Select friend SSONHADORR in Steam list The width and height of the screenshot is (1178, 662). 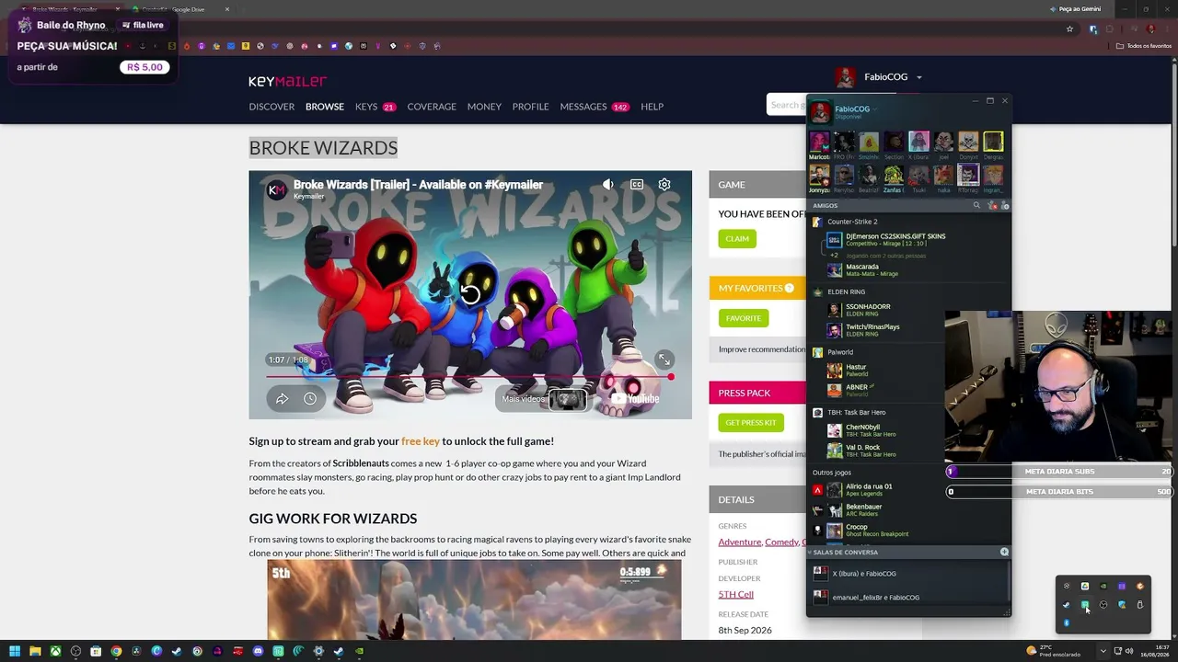867,310
